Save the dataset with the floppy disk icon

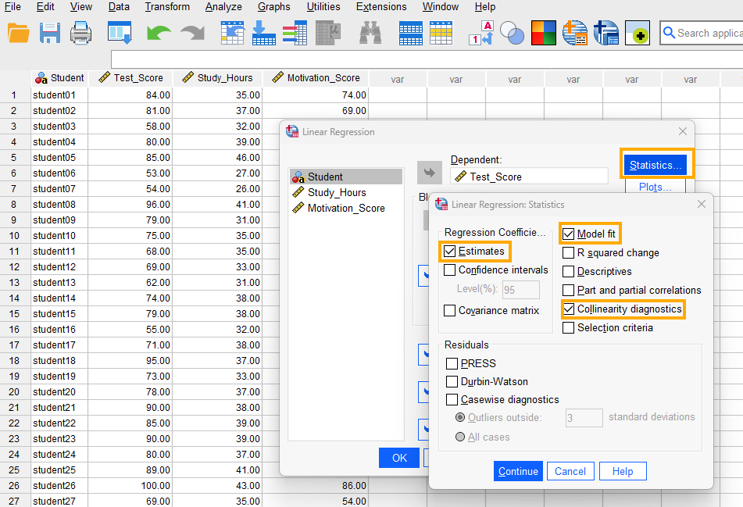[50, 33]
